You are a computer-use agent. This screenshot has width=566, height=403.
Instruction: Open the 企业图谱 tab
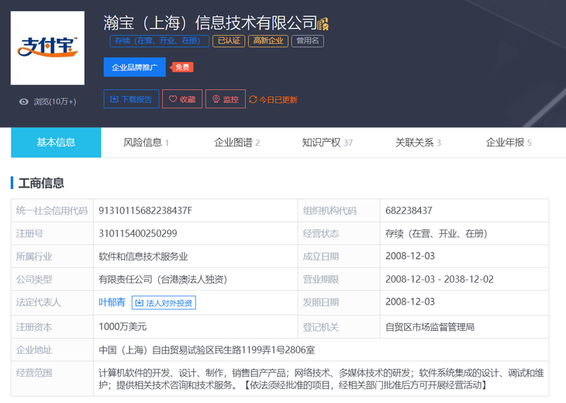click(236, 143)
